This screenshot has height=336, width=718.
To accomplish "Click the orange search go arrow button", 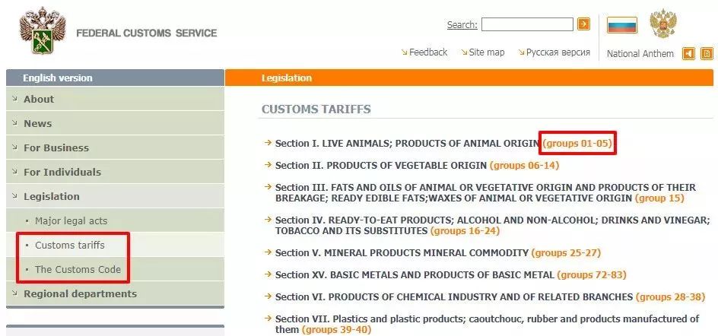I will coord(583,24).
